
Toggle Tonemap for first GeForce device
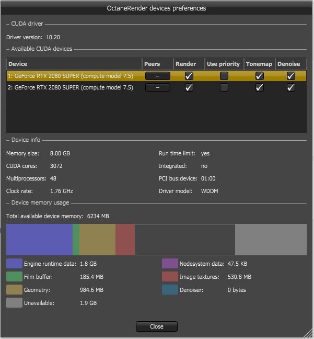coord(260,76)
